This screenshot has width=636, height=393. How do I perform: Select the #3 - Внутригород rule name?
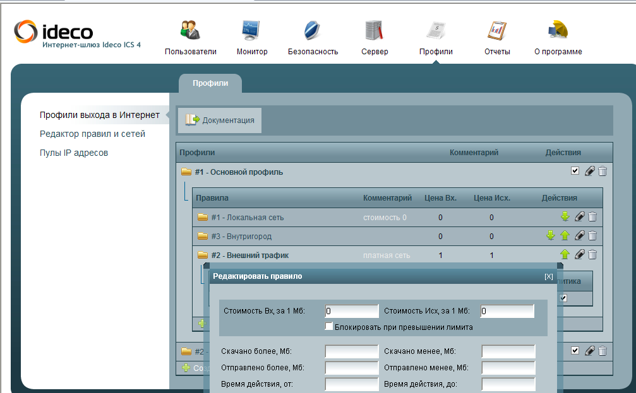tap(241, 236)
